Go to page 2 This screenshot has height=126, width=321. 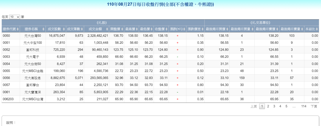pyautogui.click(x=268, y=106)
